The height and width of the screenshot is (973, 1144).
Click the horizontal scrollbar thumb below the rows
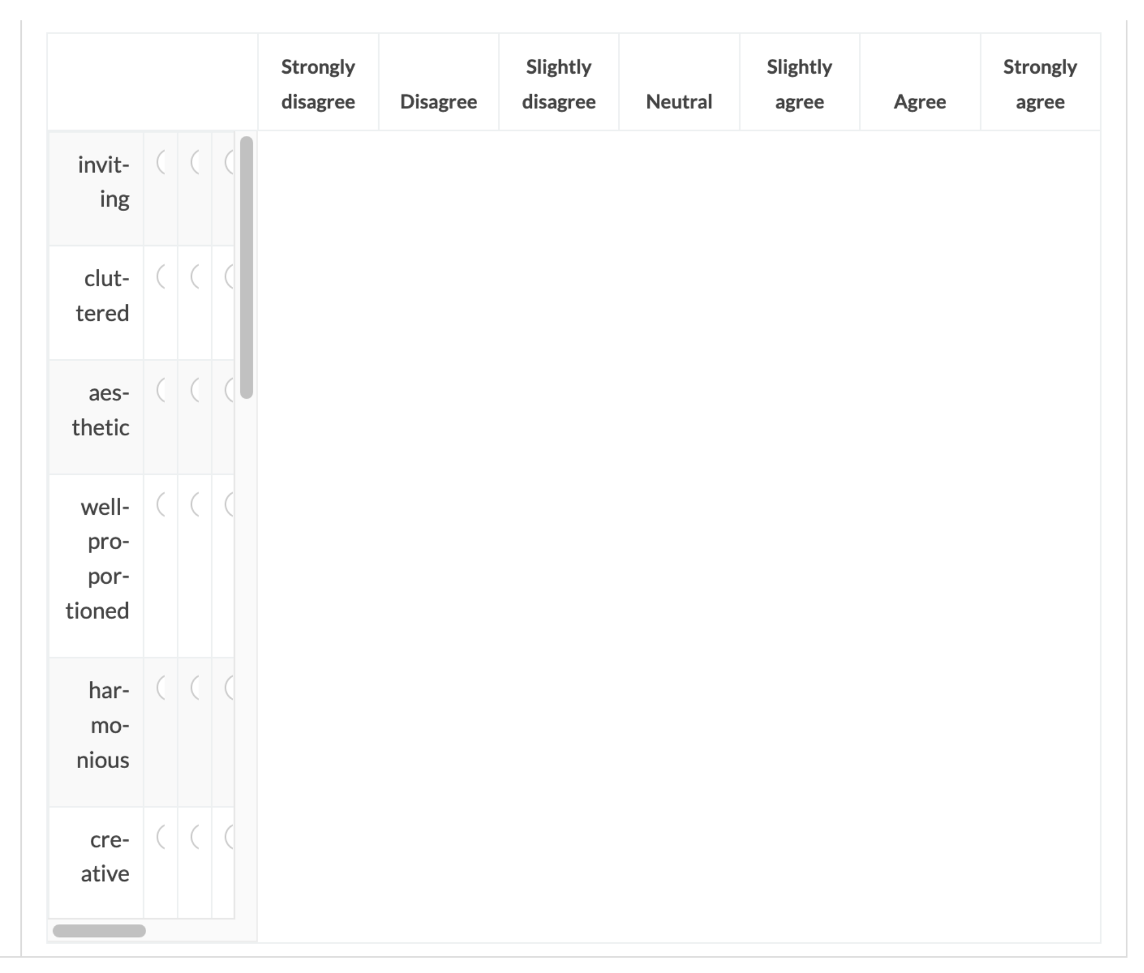click(x=99, y=931)
